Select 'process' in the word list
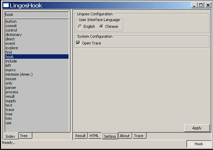 point(37,92)
